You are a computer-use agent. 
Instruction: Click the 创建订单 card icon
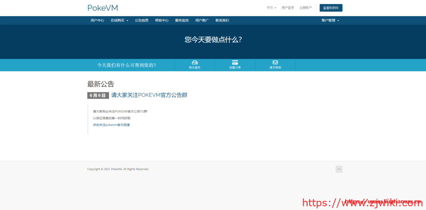point(235,62)
